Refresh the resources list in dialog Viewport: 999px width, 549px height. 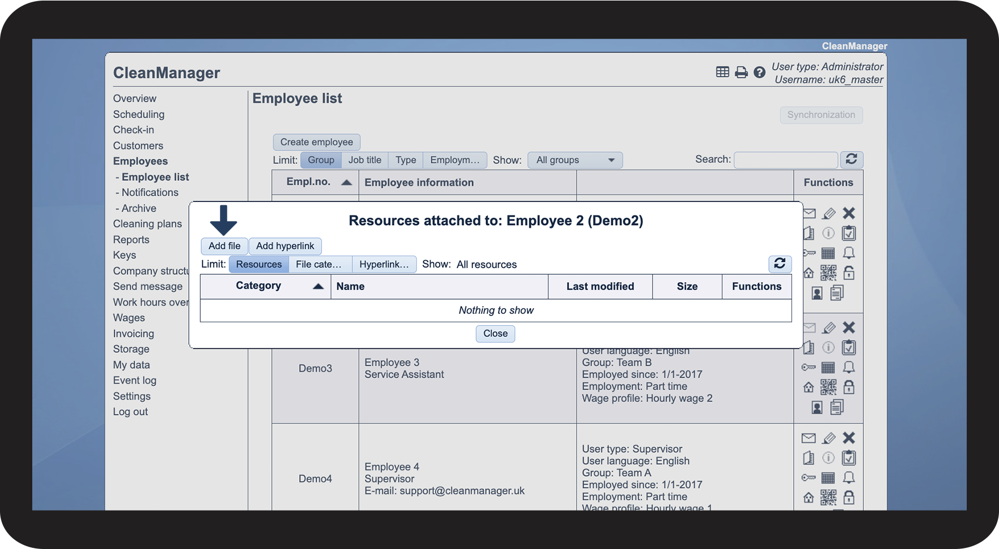point(780,263)
